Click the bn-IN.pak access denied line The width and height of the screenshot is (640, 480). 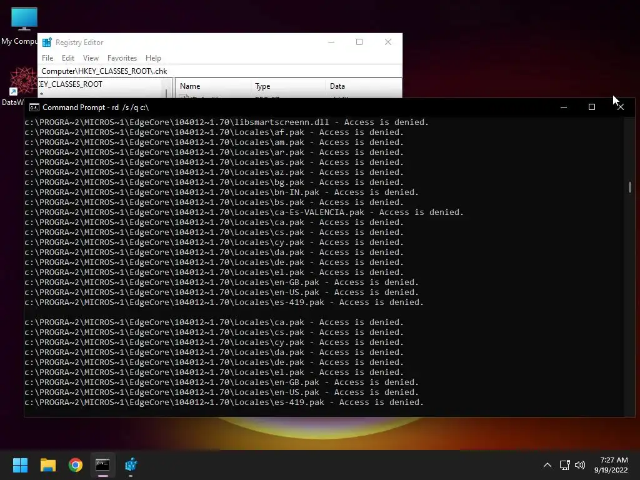click(222, 192)
